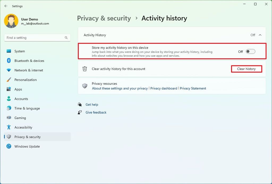The height and width of the screenshot is (184, 272).
Task: Open the Privacy Statement link
Action: 193,88
